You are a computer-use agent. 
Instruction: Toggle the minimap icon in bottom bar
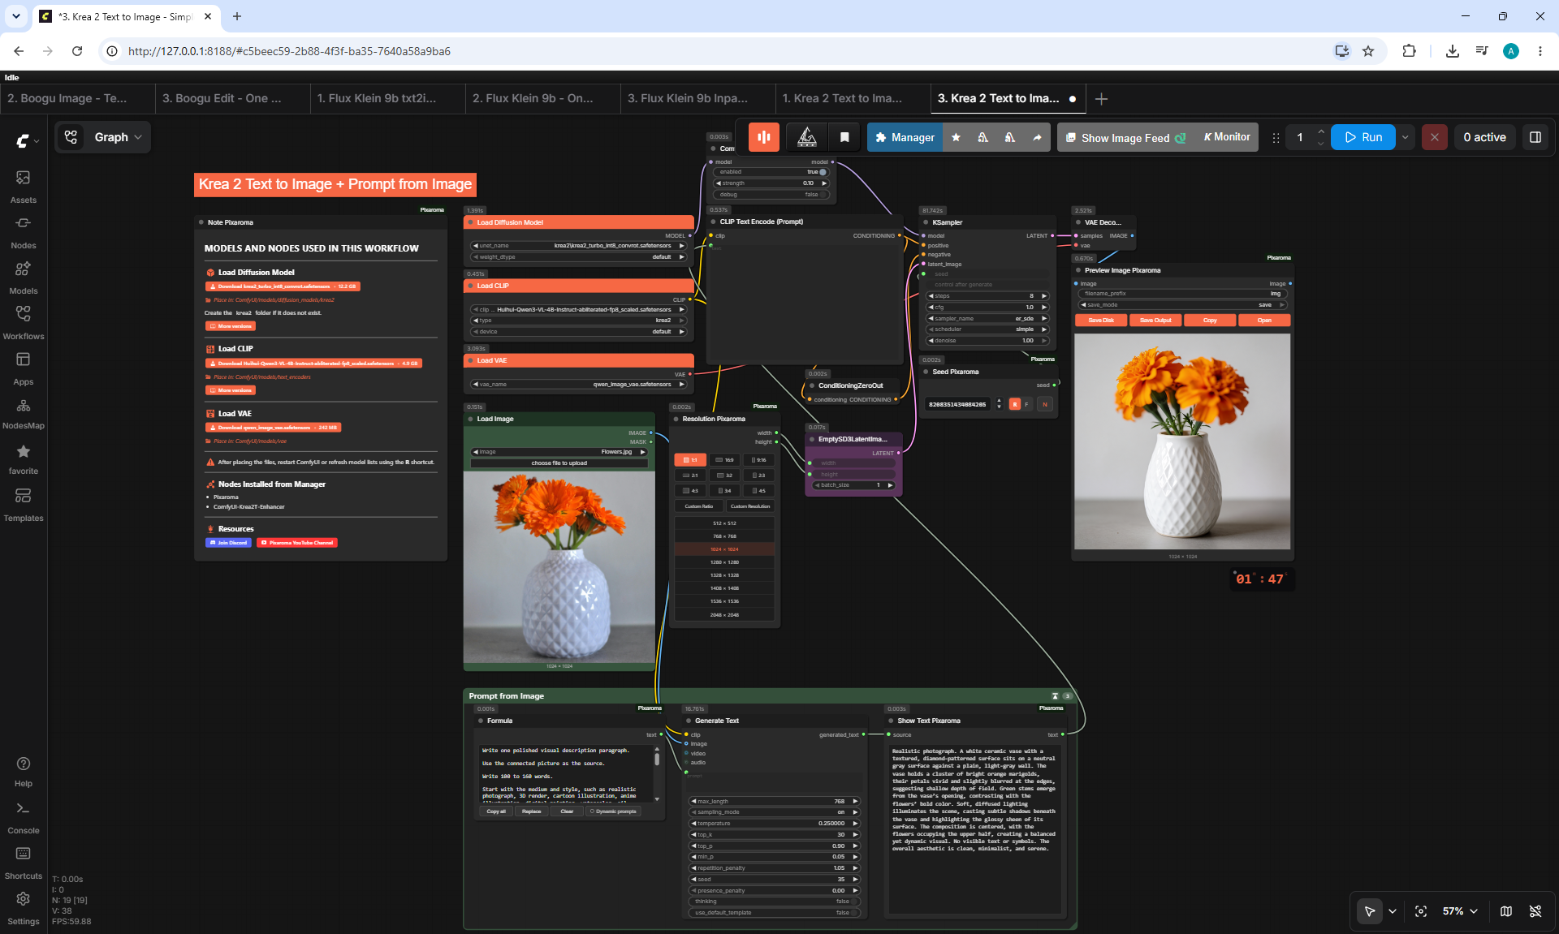tap(1506, 911)
